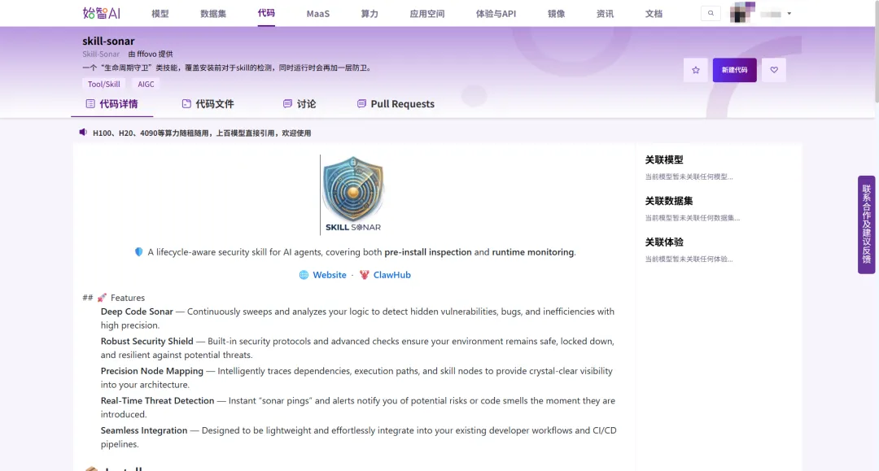Screen dimensions: 879x471
Task: Open the 资讯 navigation item
Action: (605, 14)
